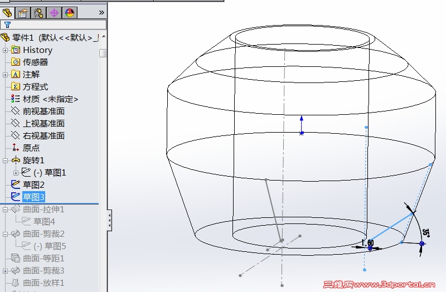This screenshot has width=446, height=292.
Task: Collapse the 旋转1 feature node
Action: pos(5,160)
